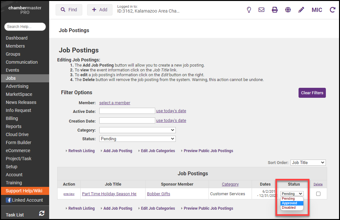Open the Facebook Linked Account item
The height and width of the screenshot is (220, 340).
click(24, 200)
